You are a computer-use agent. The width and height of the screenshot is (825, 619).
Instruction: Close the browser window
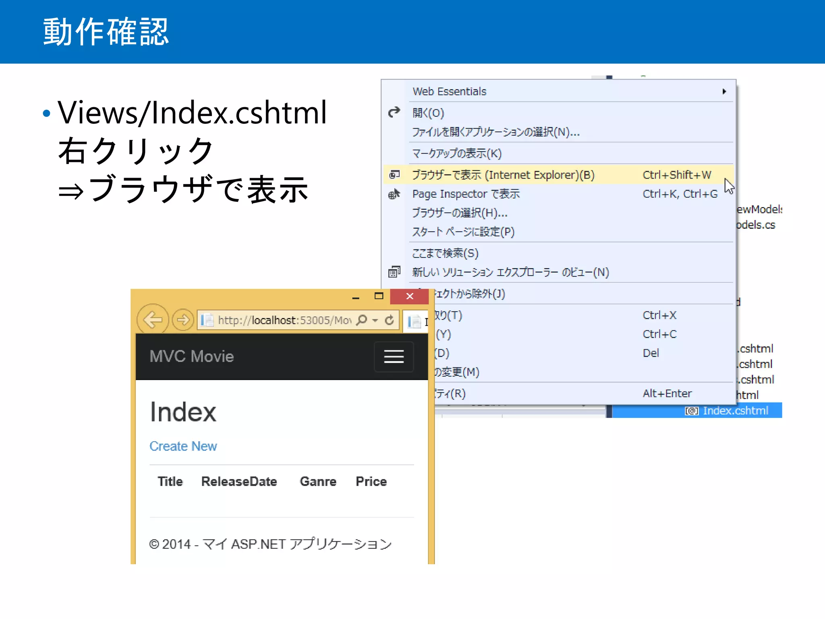click(x=410, y=296)
